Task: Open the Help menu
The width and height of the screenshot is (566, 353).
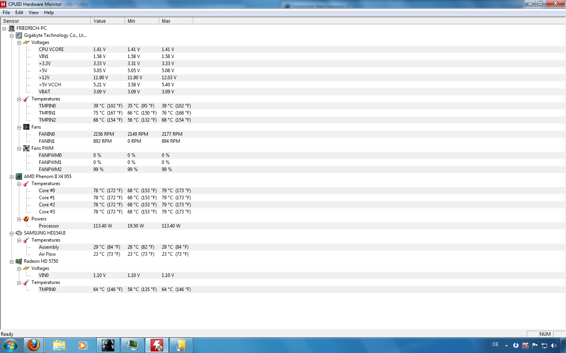Action: (49, 13)
